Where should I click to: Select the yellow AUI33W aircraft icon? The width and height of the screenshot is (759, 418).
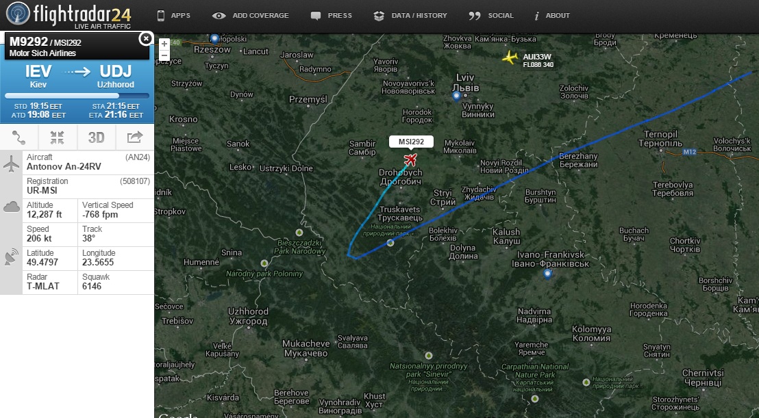510,57
